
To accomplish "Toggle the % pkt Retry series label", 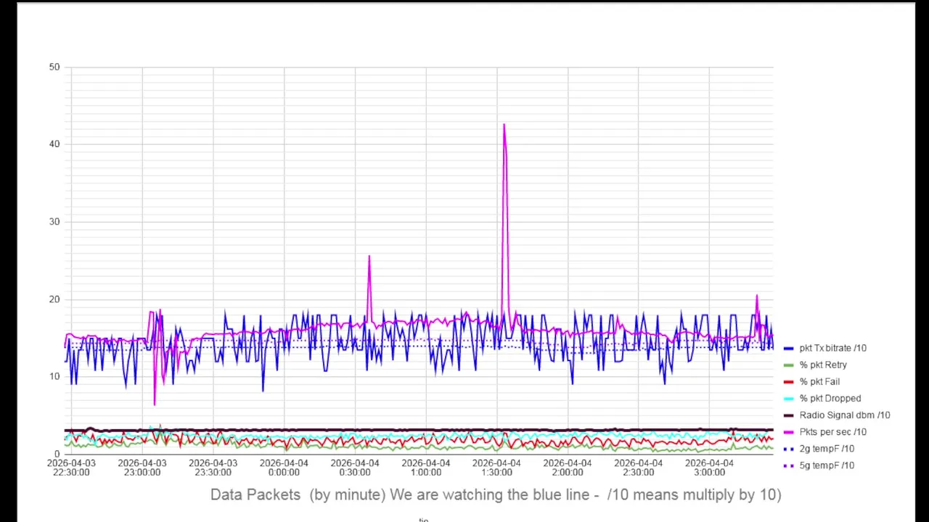I will tap(823, 365).
